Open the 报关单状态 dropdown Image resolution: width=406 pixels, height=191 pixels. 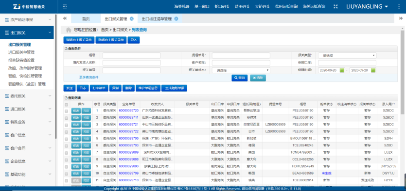[241, 70]
